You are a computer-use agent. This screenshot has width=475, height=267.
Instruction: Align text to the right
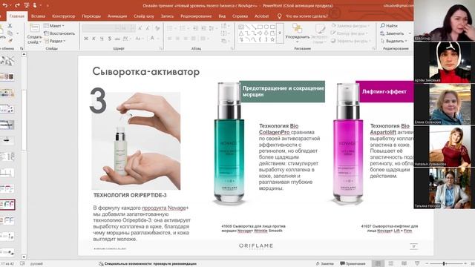pos(186,39)
